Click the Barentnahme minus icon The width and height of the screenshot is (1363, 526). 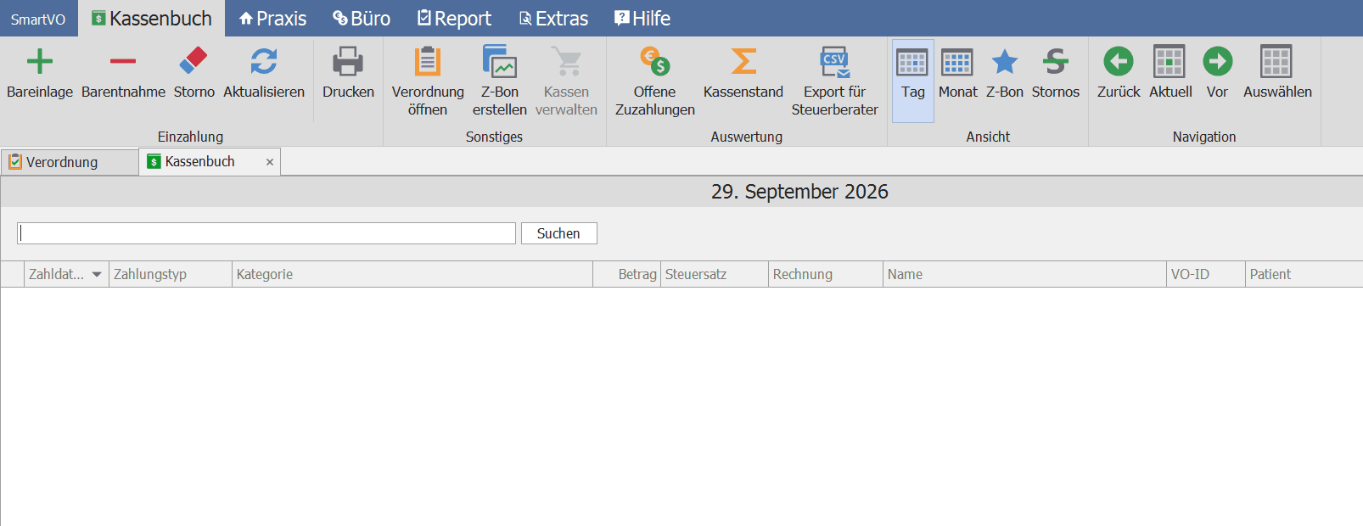tap(123, 61)
